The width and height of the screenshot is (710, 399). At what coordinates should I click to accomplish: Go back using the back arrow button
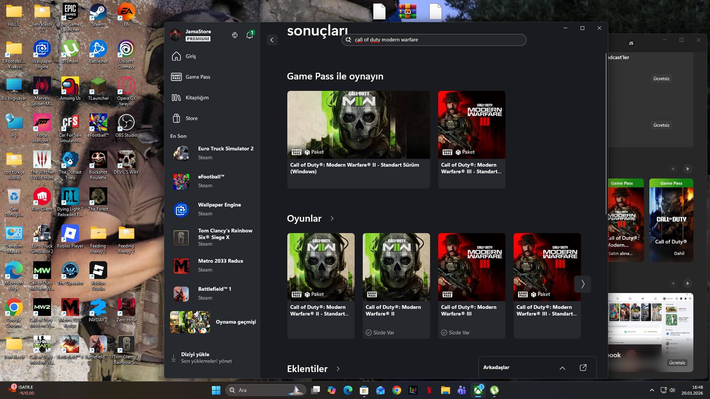pos(272,40)
